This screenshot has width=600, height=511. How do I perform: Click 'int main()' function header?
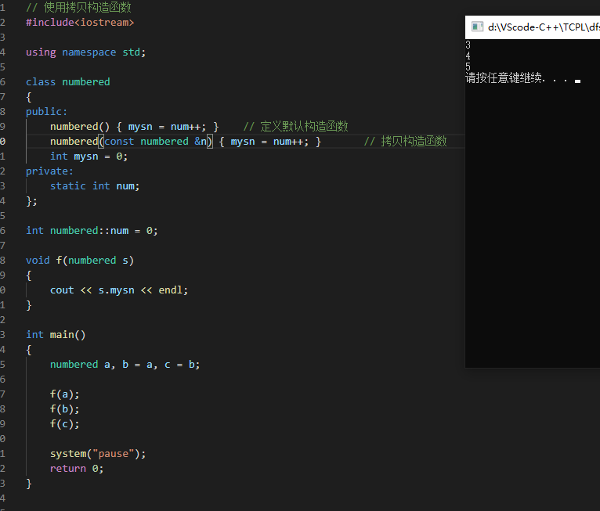point(56,335)
